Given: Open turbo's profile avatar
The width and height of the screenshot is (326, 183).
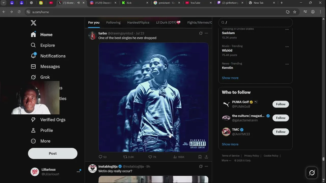Looking at the screenshot, I should coord(92,36).
